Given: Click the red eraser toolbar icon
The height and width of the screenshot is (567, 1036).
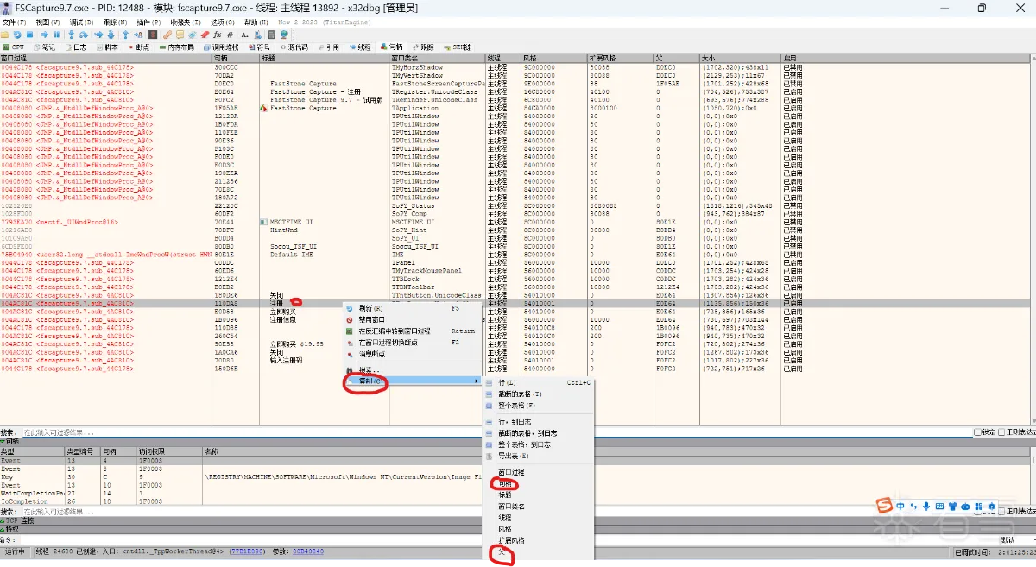Looking at the screenshot, I should pyautogui.click(x=205, y=35).
